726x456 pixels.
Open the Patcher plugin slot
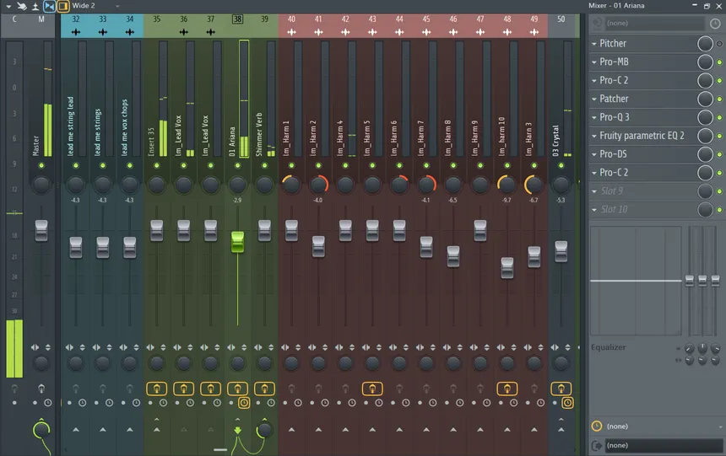click(642, 99)
